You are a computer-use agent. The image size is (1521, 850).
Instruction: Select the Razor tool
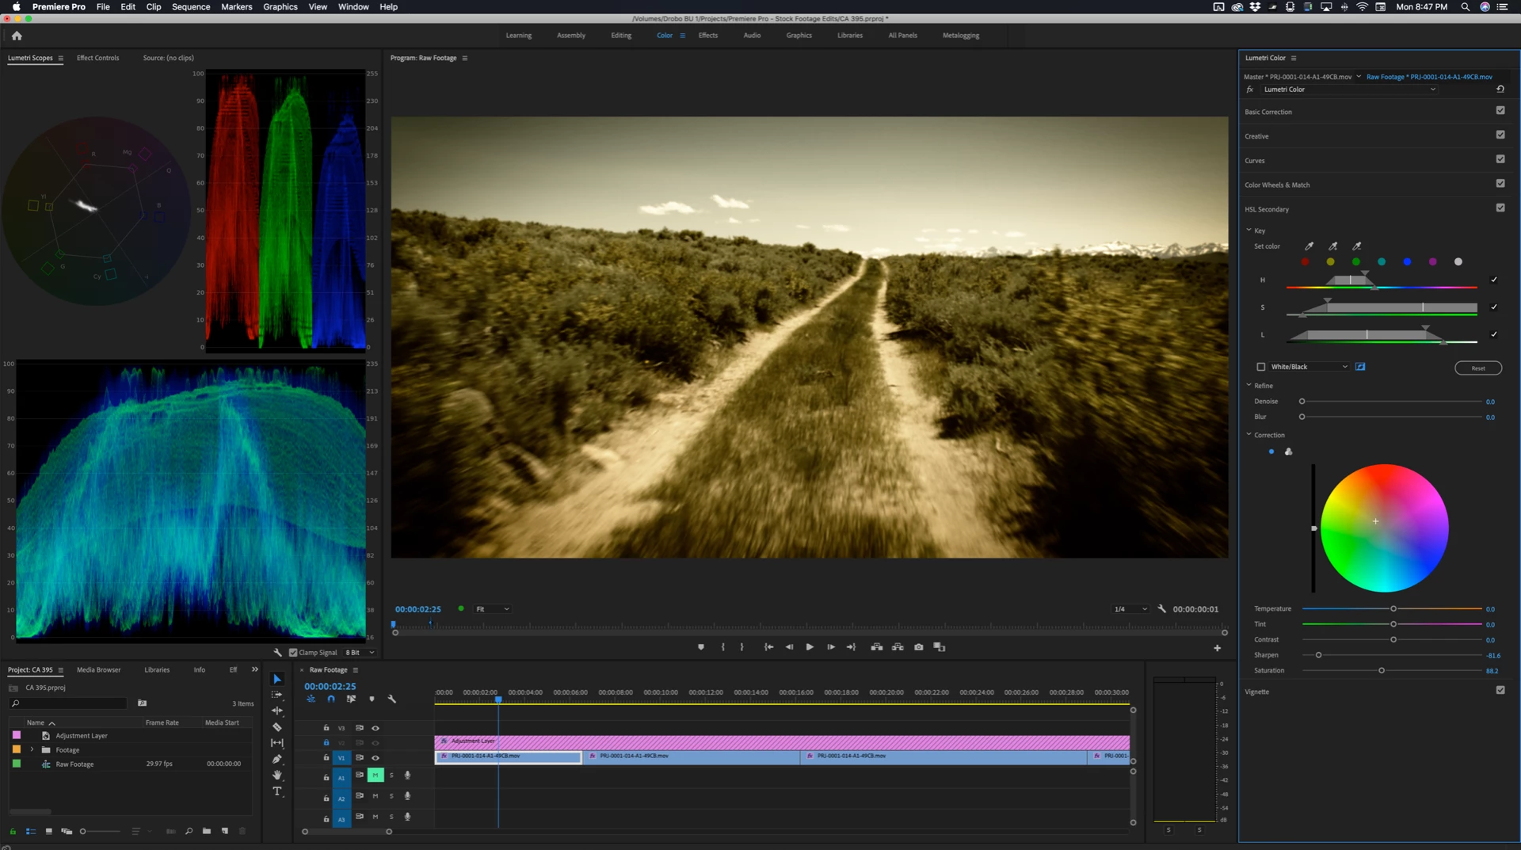point(277,727)
